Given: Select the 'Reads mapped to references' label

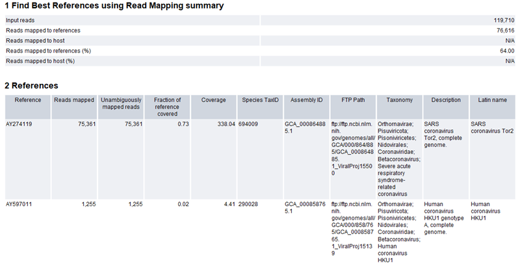Looking at the screenshot, I should [x=43, y=31].
